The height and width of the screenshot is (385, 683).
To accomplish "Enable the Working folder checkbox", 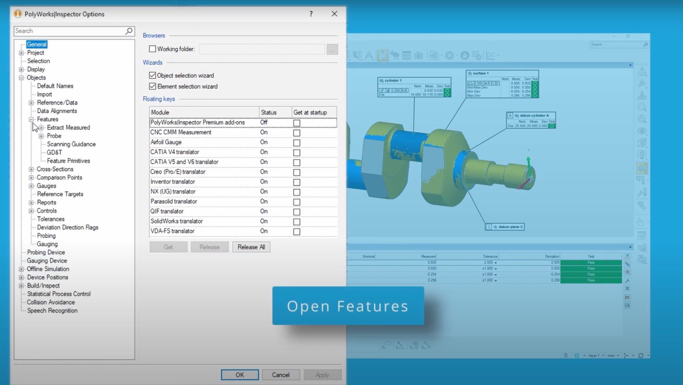I will pyautogui.click(x=152, y=49).
